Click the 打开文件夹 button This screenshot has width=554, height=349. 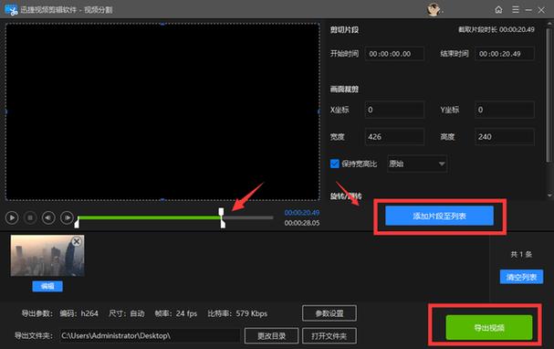click(x=329, y=336)
